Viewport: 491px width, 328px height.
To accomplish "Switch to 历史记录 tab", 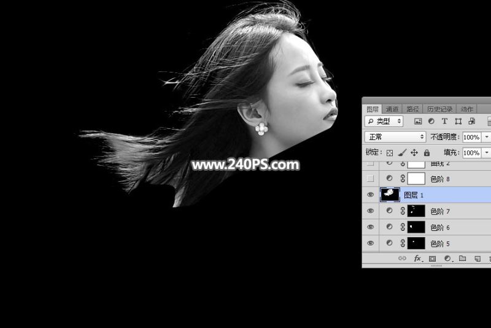I will pos(439,109).
